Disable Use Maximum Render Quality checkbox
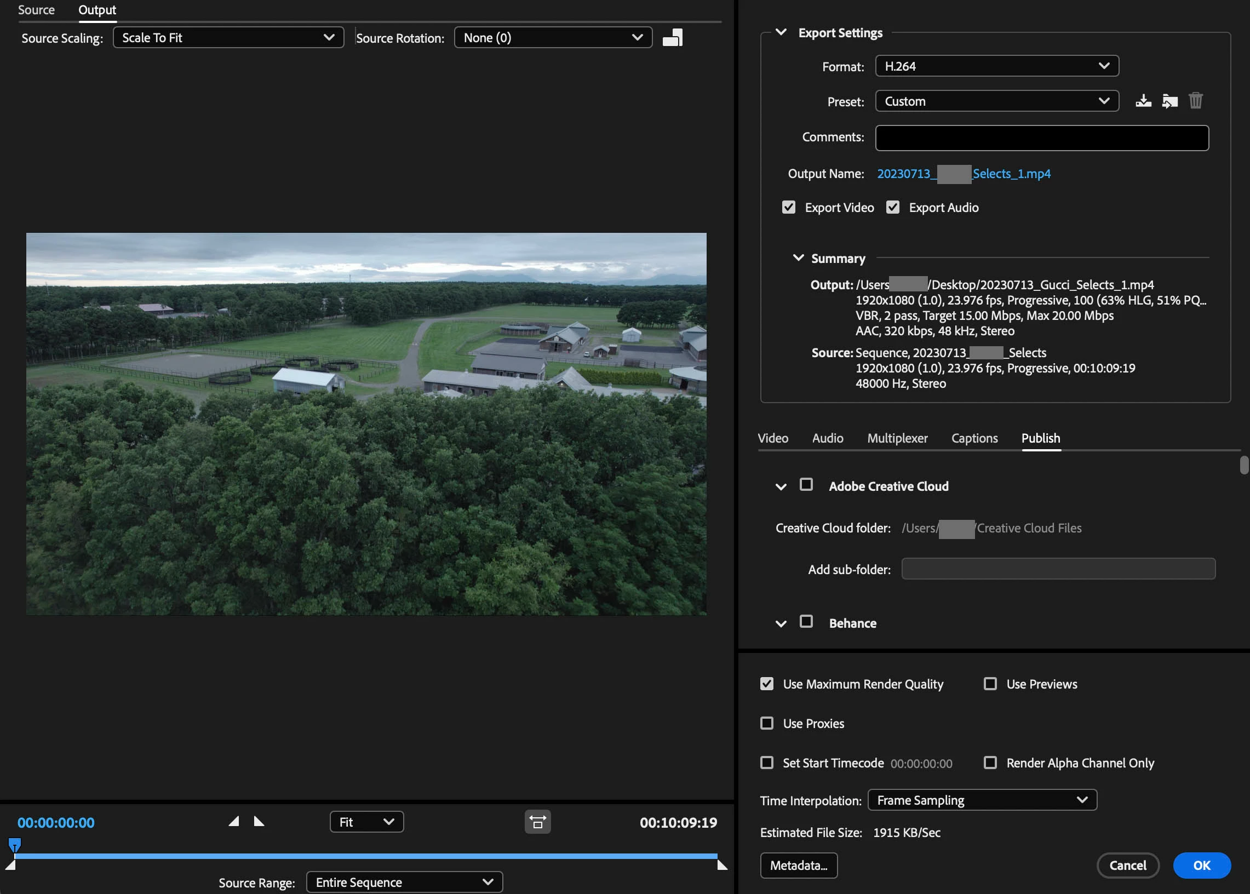This screenshot has width=1250, height=894. tap(767, 684)
